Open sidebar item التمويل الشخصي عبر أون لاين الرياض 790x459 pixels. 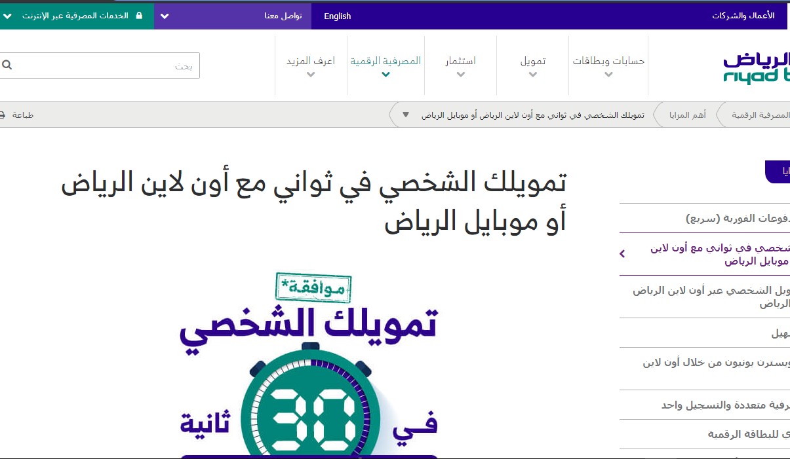coord(705,297)
